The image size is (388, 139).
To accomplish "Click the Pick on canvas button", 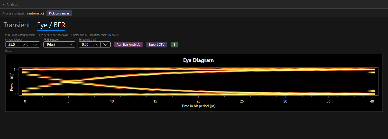I will (x=59, y=13).
